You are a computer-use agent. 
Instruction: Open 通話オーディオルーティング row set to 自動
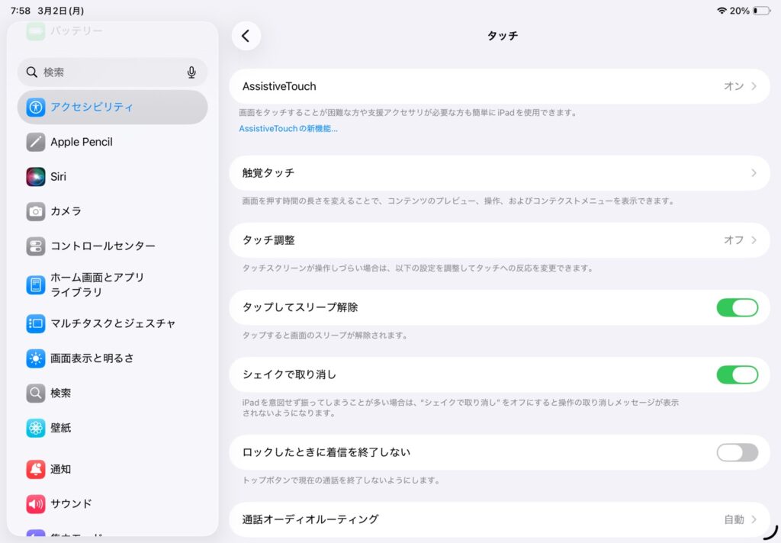coord(499,519)
